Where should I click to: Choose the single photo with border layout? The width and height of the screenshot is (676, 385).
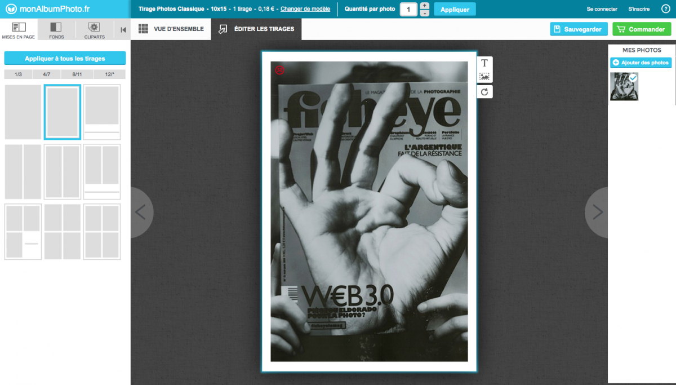[x=63, y=112]
